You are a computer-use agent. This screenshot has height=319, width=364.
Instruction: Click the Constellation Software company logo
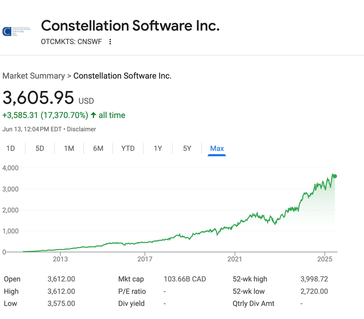click(x=16, y=31)
